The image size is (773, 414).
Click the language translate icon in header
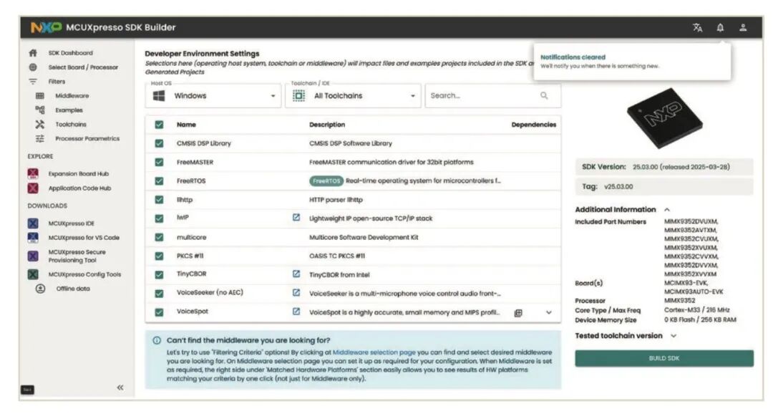[x=697, y=28]
